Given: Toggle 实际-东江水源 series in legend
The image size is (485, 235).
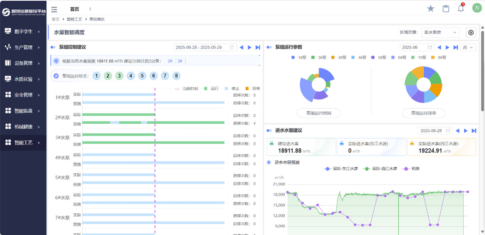Looking at the screenshot, I should (341, 169).
